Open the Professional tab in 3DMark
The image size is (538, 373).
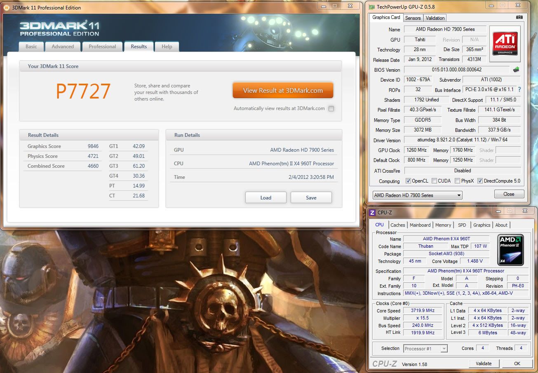tap(102, 47)
